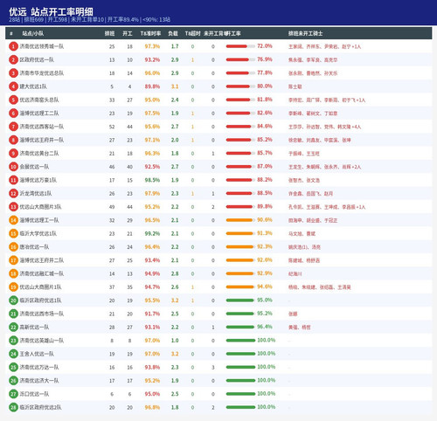
Task: Click the green rank 22 badge
Action: [x=13, y=328]
